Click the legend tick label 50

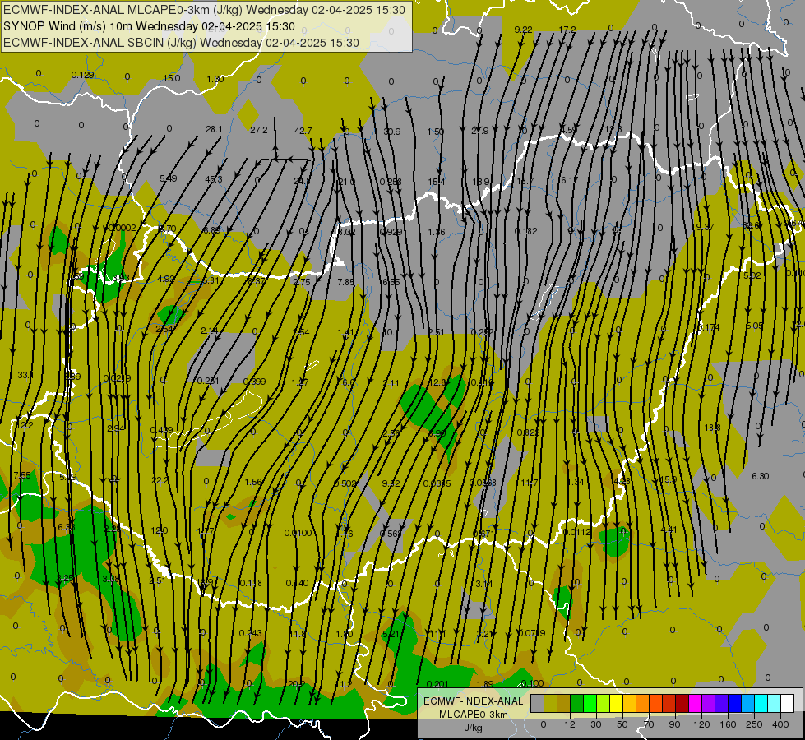pyautogui.click(x=622, y=724)
